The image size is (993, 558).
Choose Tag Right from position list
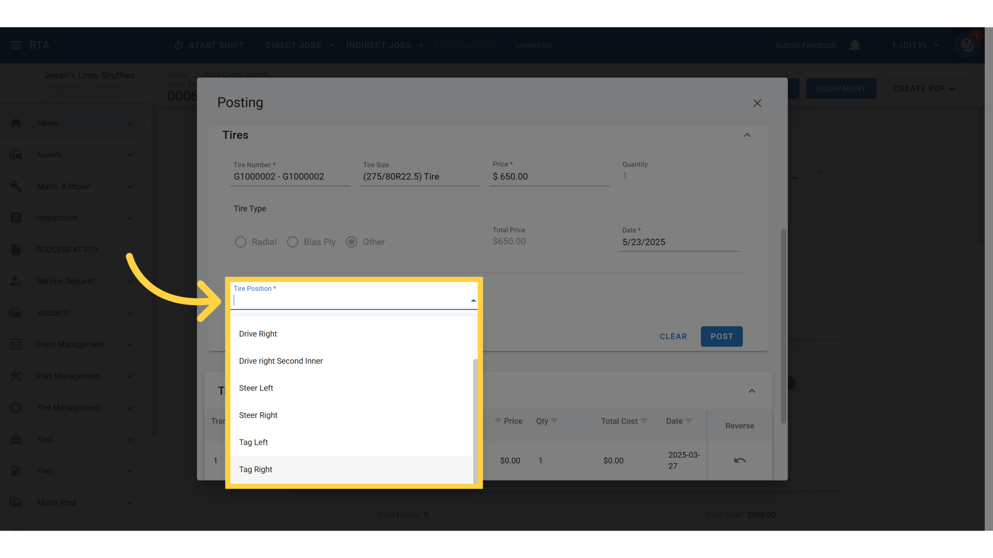tap(256, 469)
